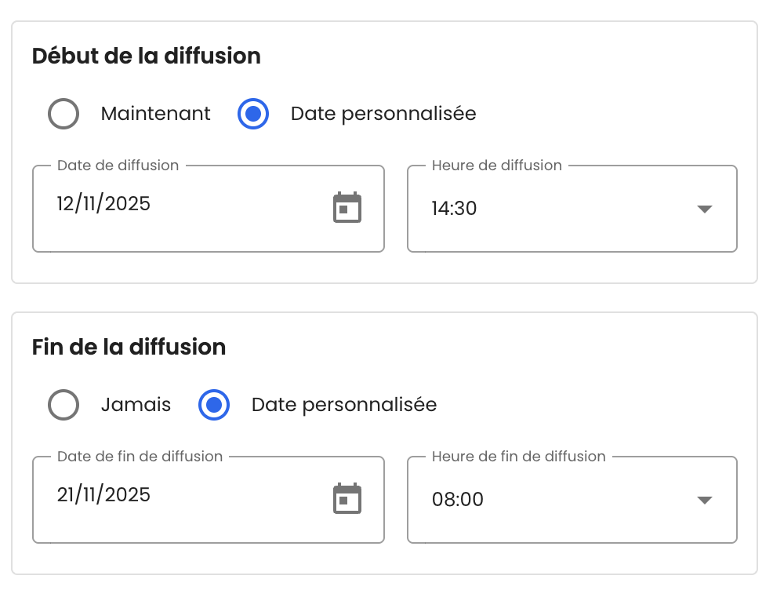Click the 'Fin de la diffusion' section heading
The width and height of the screenshot is (773, 590).
pos(128,347)
